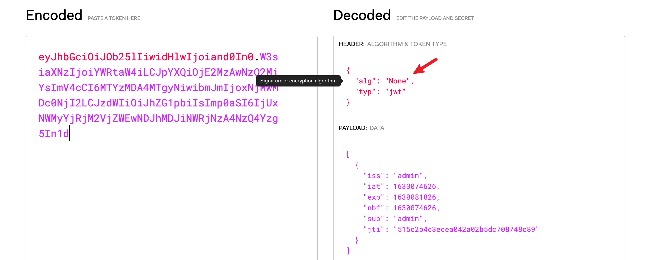
Task: Click the jti identifier string in payload
Action: [466, 230]
